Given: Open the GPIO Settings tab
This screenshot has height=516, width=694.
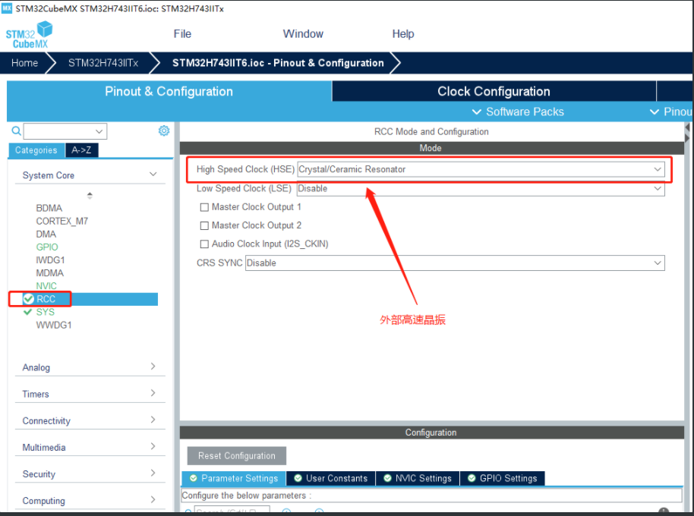Looking at the screenshot, I should [x=503, y=478].
